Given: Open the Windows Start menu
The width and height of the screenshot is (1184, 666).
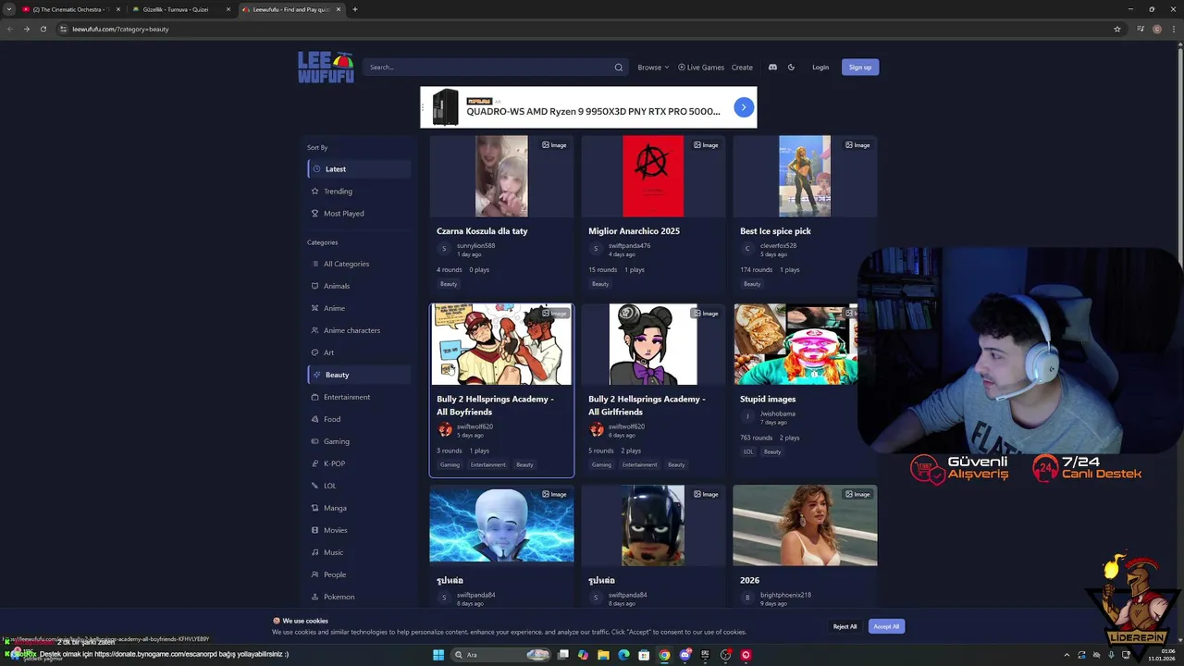Looking at the screenshot, I should [x=438, y=655].
